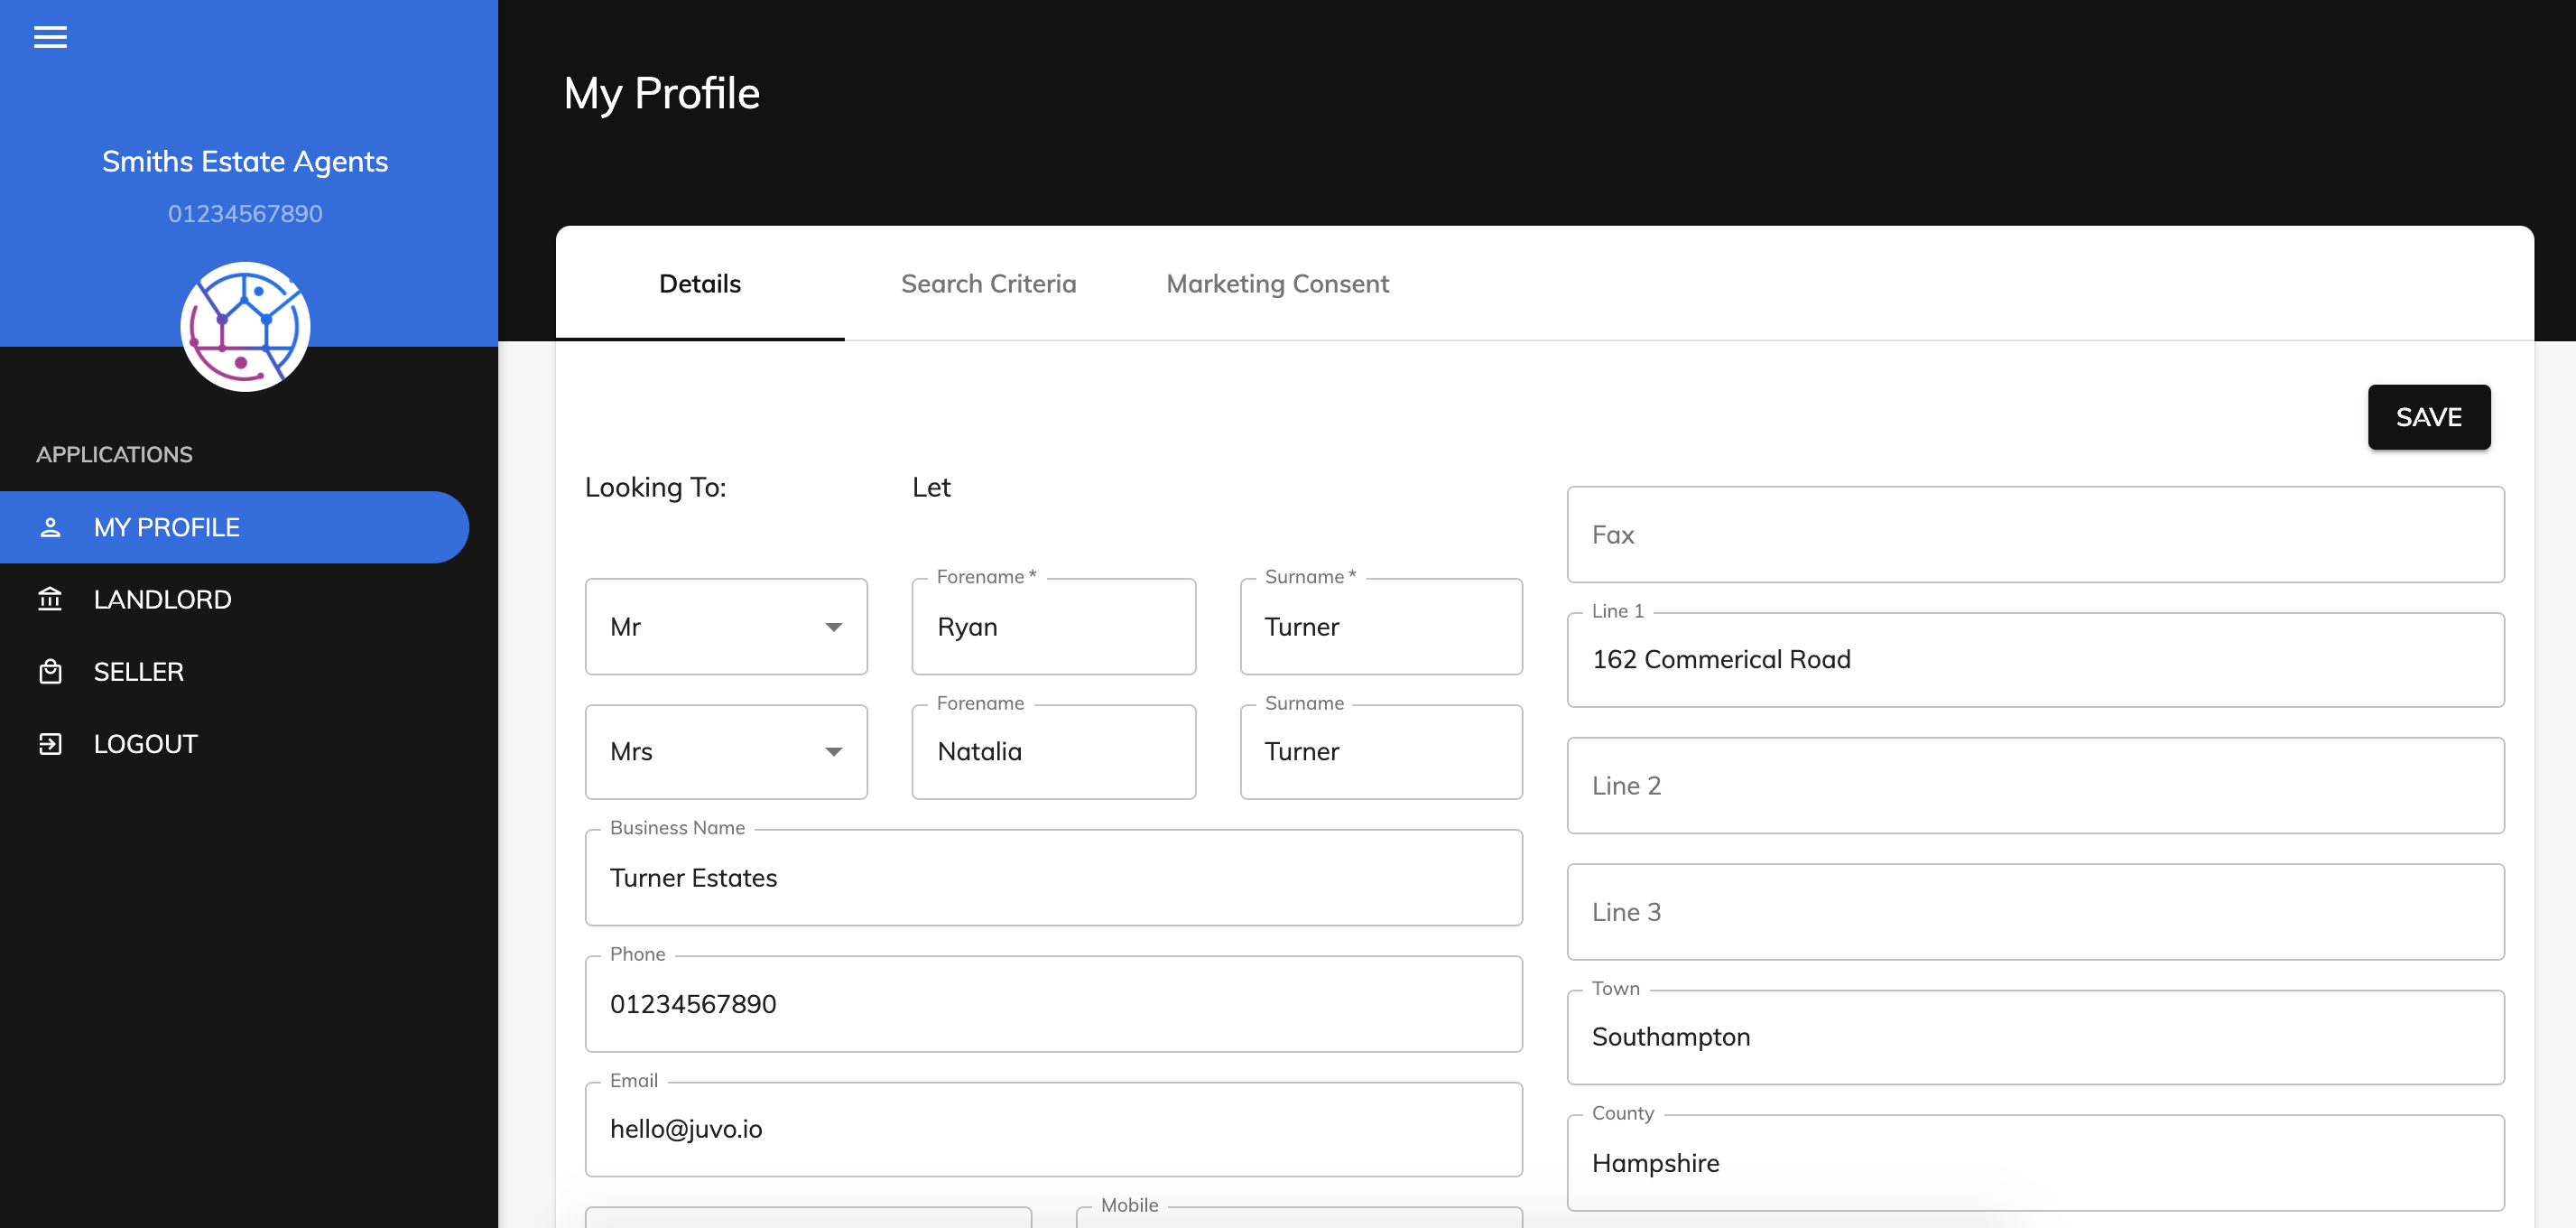Click the Town field showing Southampton

coord(2035,1037)
